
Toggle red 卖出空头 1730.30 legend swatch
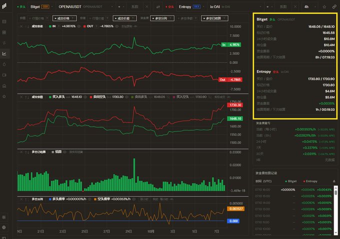coord(91,97)
